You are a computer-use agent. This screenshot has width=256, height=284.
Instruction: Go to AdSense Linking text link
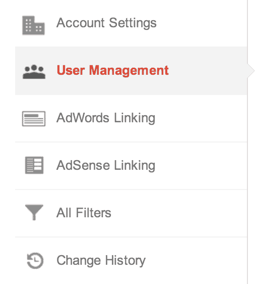[x=106, y=166]
